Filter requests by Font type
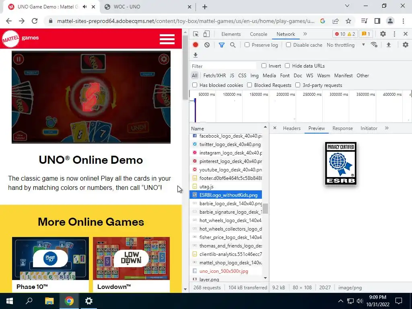Screen dimensions: 412x309 pos(284,75)
